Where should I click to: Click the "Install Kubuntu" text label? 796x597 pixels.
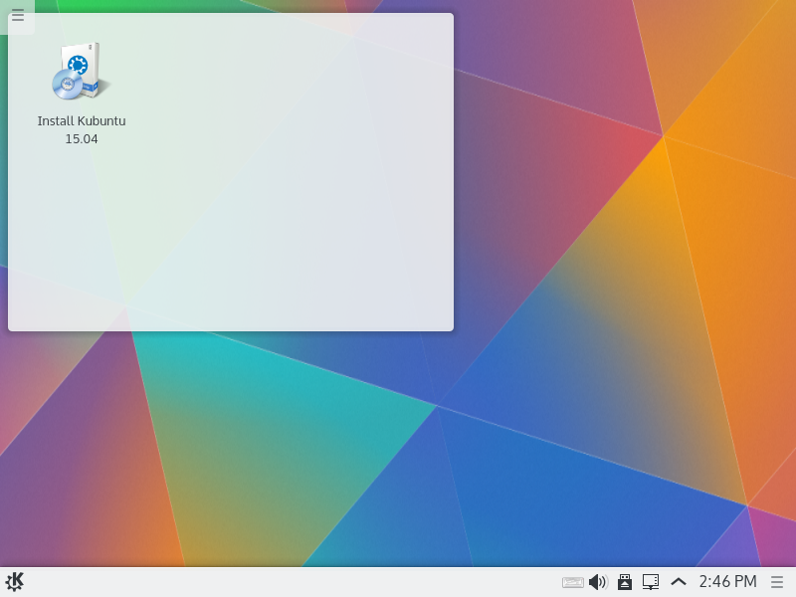tap(82, 121)
